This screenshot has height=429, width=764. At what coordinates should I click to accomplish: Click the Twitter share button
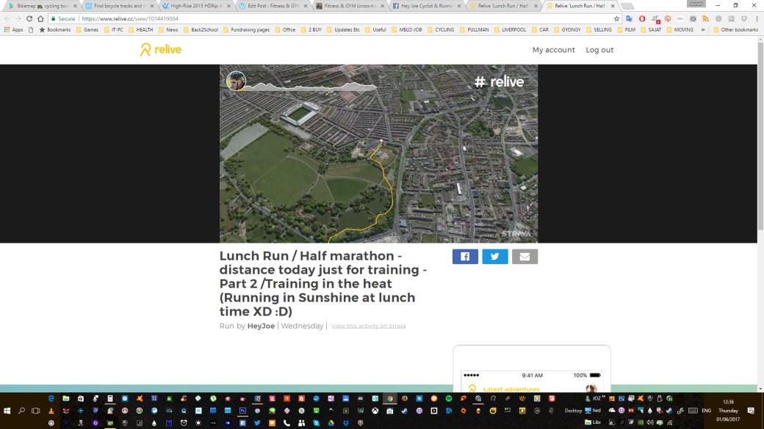tap(494, 257)
